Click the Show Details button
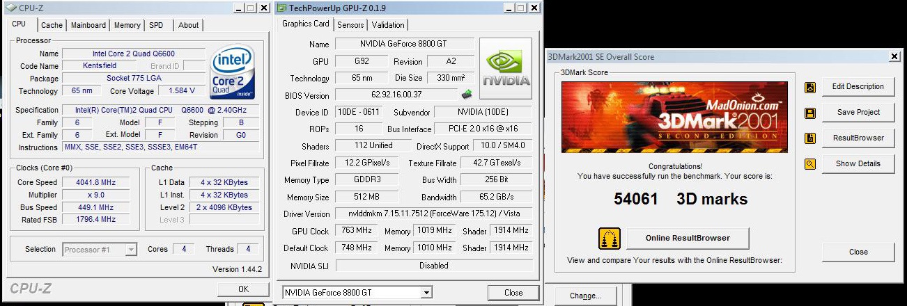 (x=858, y=164)
